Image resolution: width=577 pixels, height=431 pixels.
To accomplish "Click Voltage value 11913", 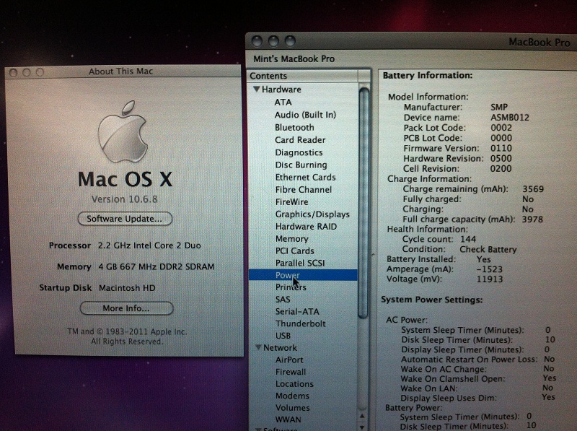I will (490, 279).
